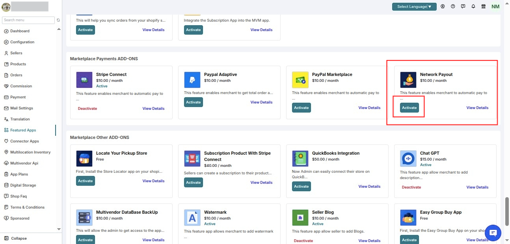This screenshot has width=510, height=244.
Task: View Details of Chat GPT
Action: coord(477,187)
